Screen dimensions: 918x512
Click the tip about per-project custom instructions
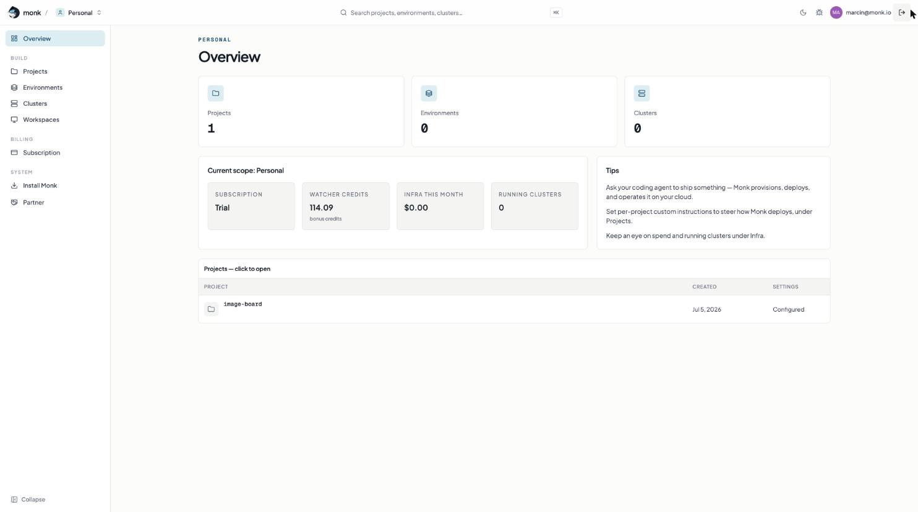(x=709, y=216)
